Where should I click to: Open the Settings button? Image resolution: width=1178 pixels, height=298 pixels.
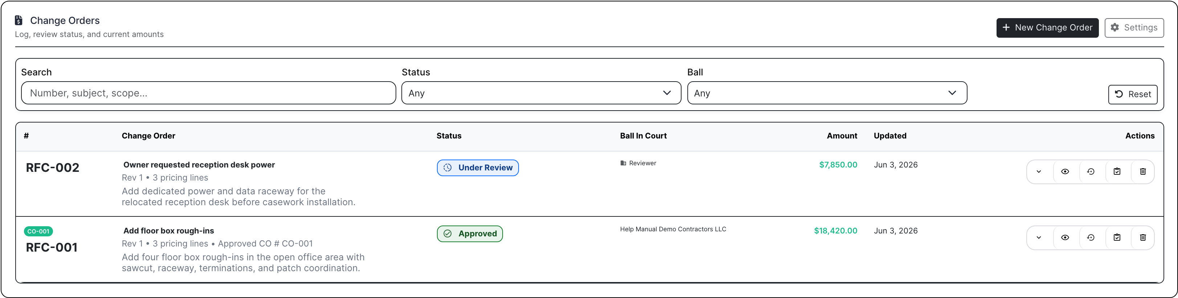coord(1134,28)
